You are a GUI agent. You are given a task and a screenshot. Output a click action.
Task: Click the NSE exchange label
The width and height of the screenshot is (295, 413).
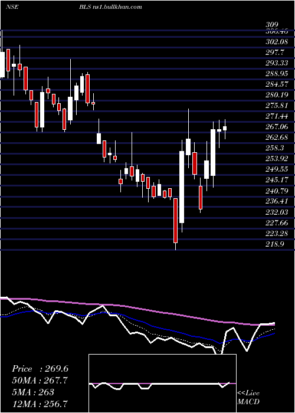pyautogui.click(x=12, y=7)
